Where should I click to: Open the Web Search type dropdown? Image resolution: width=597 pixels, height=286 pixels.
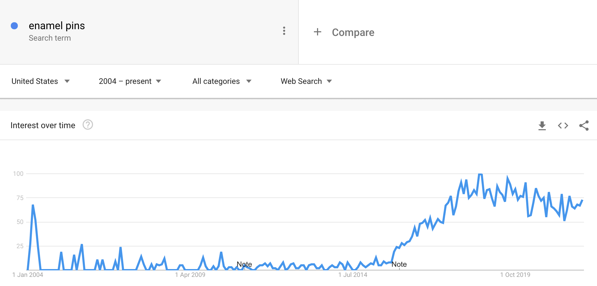click(x=306, y=81)
